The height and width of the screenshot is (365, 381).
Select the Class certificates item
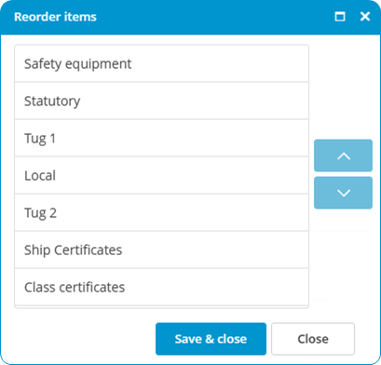pos(161,287)
